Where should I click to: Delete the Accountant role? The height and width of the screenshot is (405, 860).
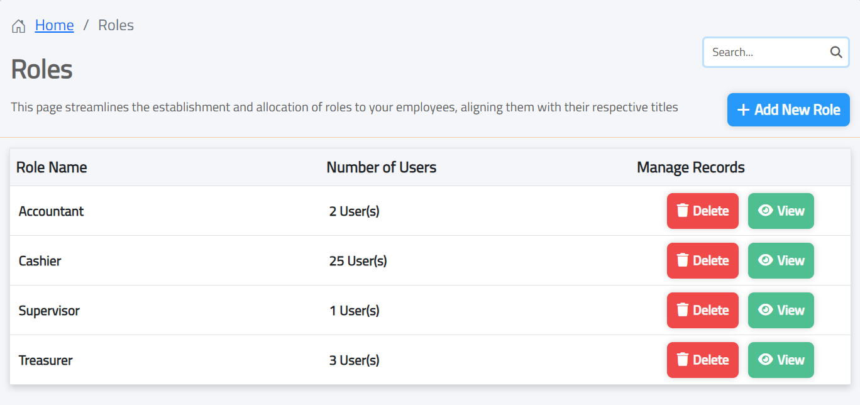tap(702, 211)
